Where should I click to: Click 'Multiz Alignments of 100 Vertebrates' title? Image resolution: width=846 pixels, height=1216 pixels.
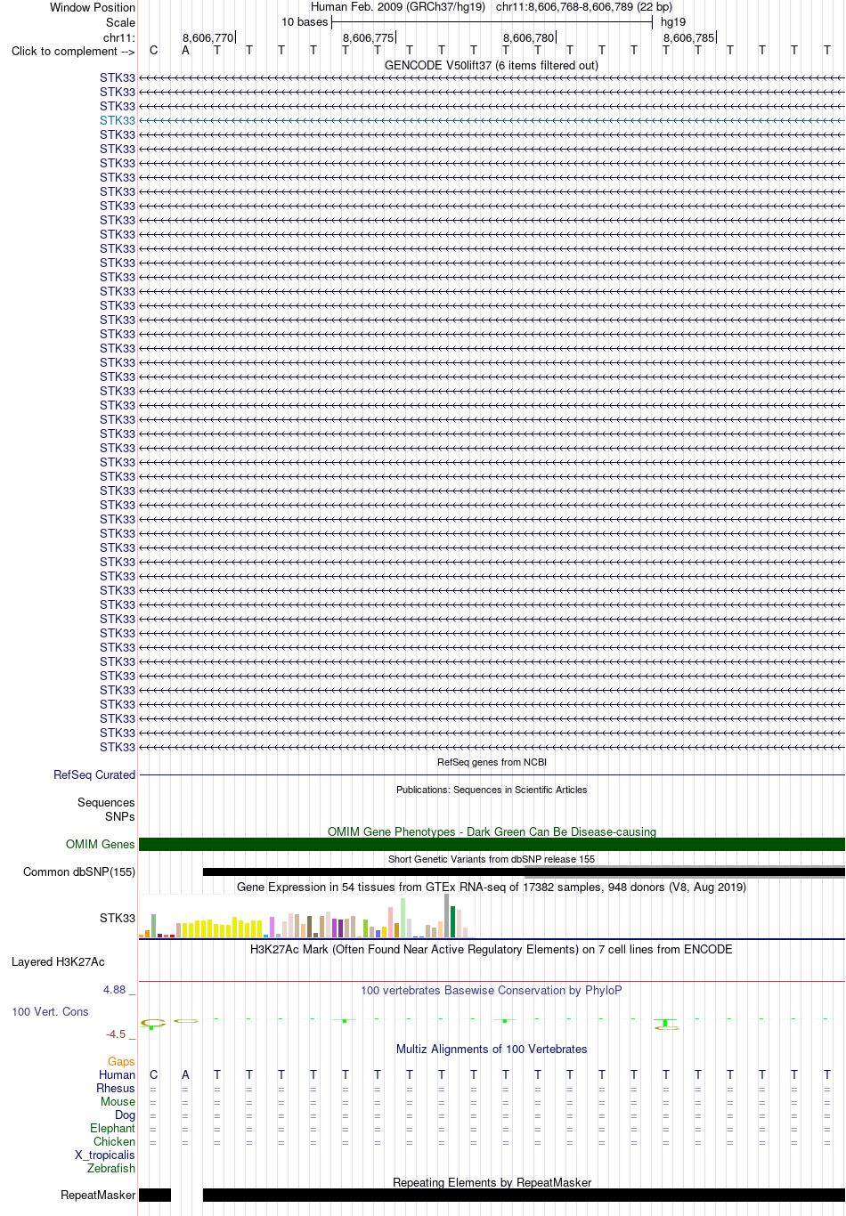492,1049
